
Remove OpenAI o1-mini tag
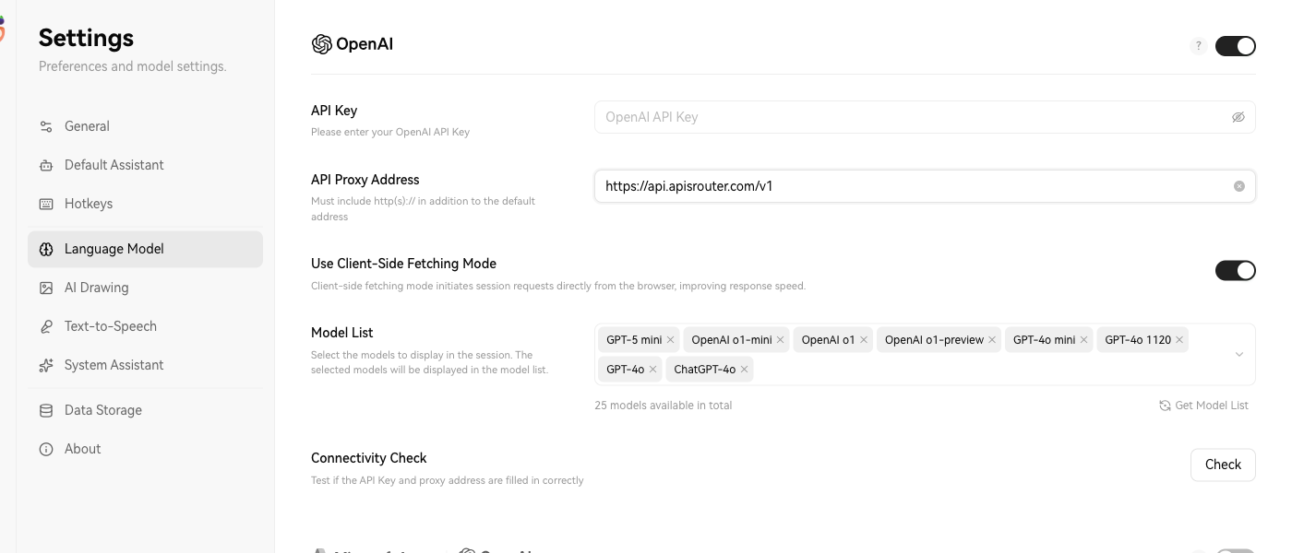pos(781,340)
